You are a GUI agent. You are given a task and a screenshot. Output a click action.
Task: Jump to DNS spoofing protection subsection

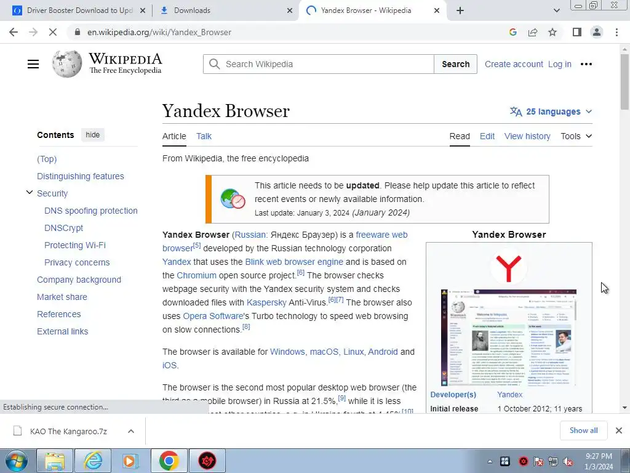91,211
